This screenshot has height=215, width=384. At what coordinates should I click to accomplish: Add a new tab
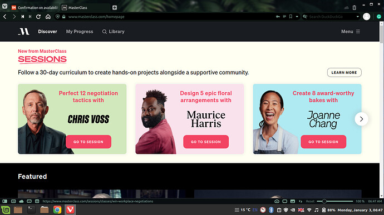click(x=115, y=8)
